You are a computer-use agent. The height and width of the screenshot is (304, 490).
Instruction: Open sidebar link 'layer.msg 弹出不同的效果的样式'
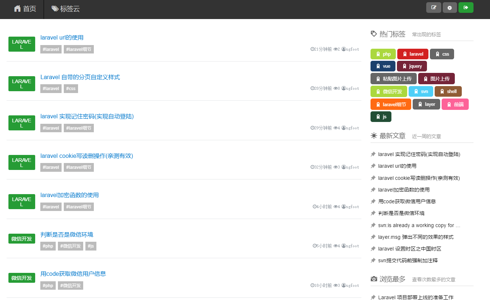click(x=416, y=237)
